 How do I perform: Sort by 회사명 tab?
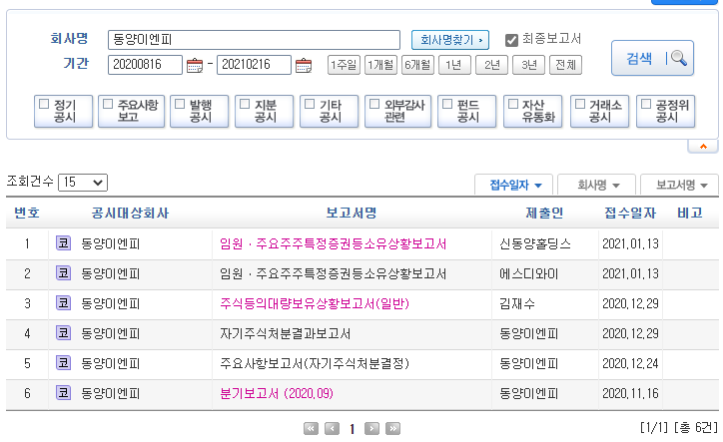597,186
